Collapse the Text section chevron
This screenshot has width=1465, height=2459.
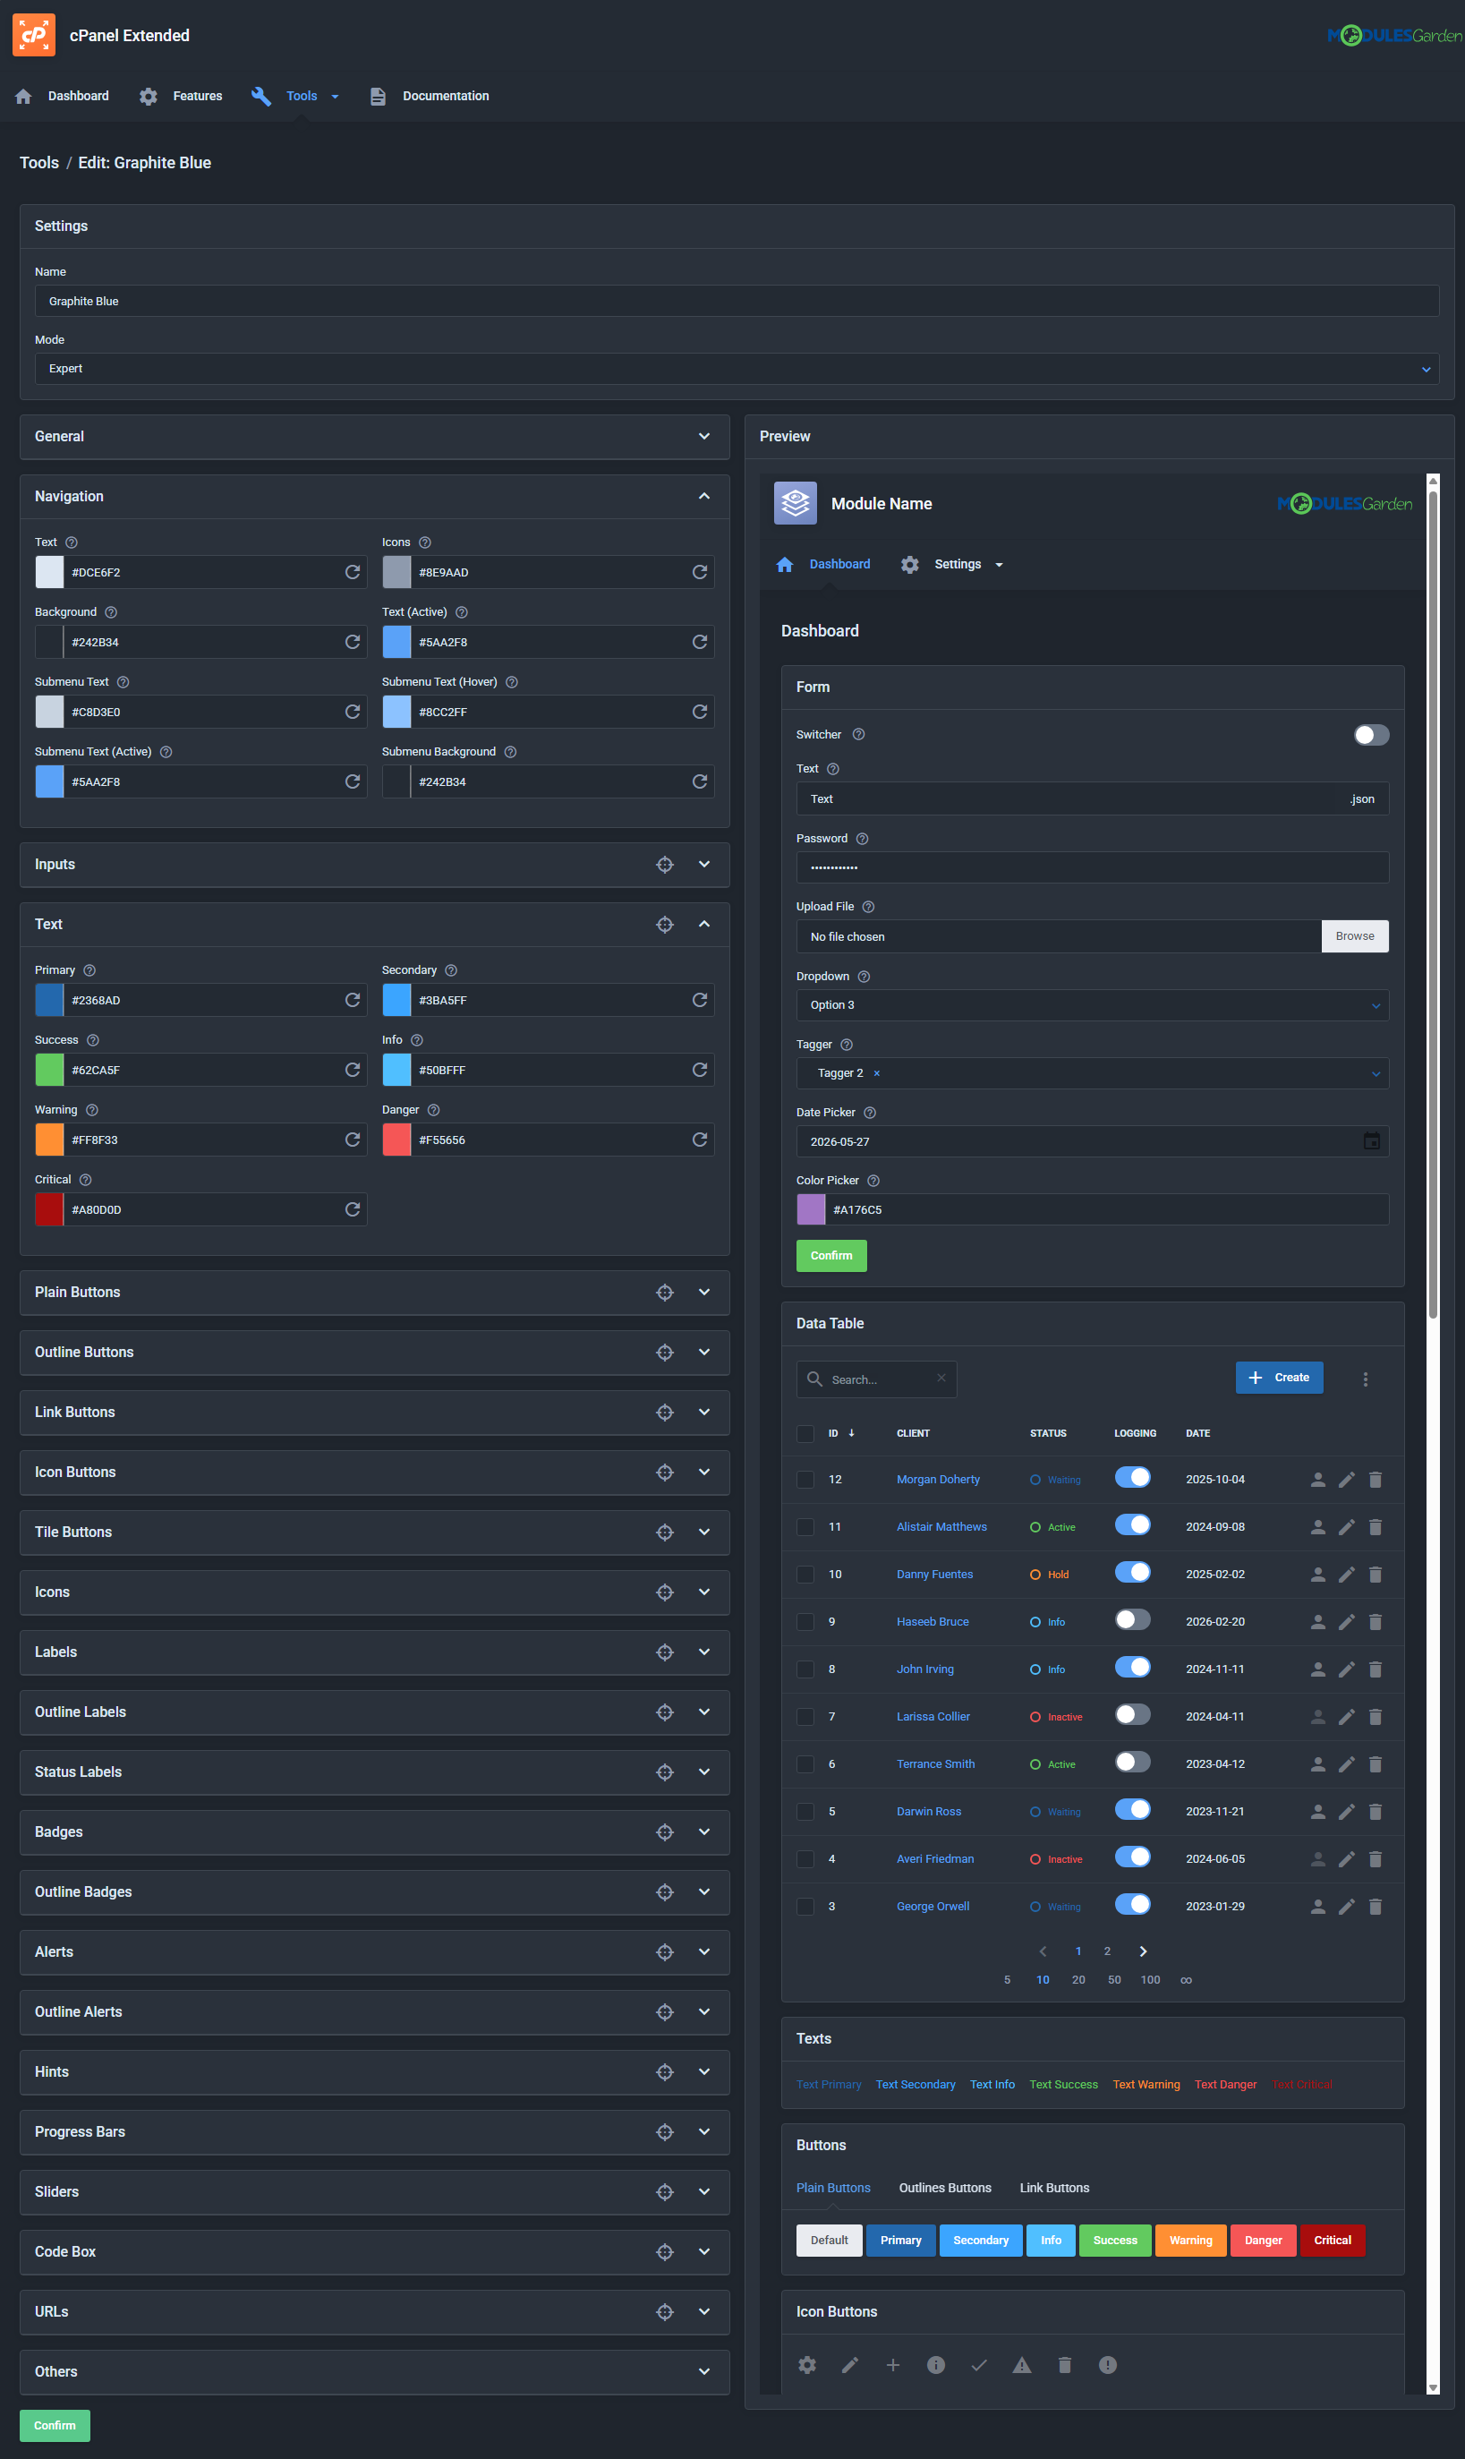[x=704, y=924]
